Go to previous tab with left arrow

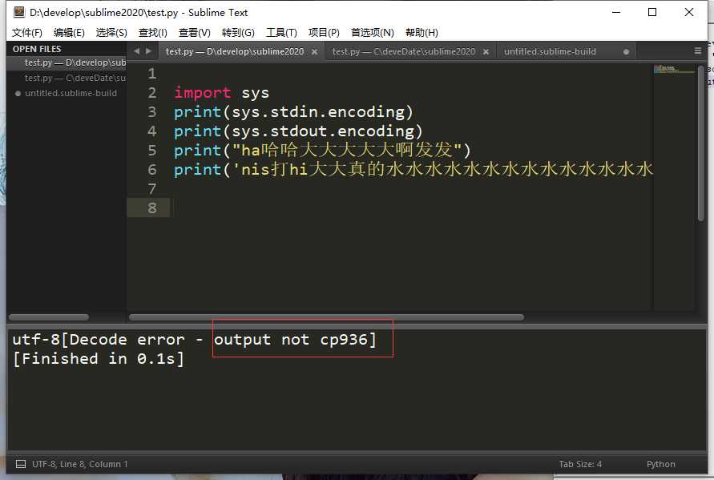click(136, 51)
